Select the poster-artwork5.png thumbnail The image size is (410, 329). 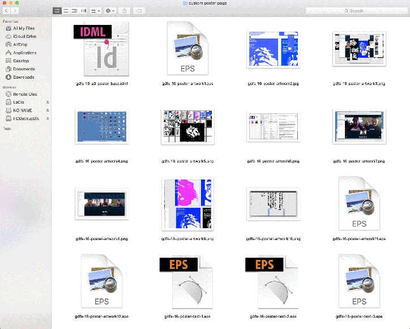click(x=188, y=126)
